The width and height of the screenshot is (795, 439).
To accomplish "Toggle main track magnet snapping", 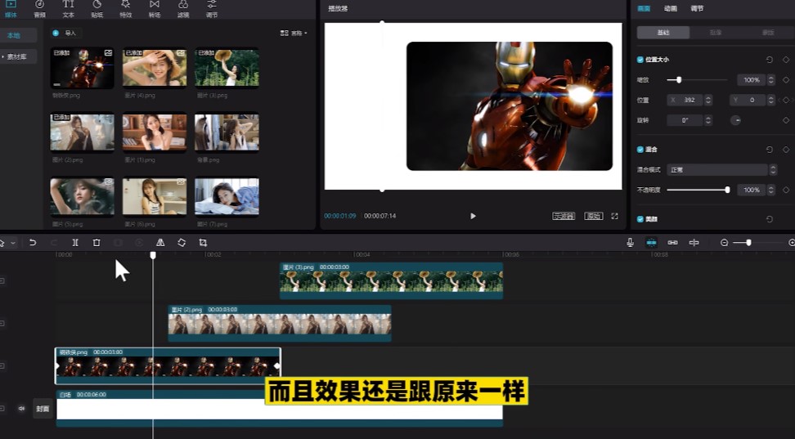I will click(651, 243).
